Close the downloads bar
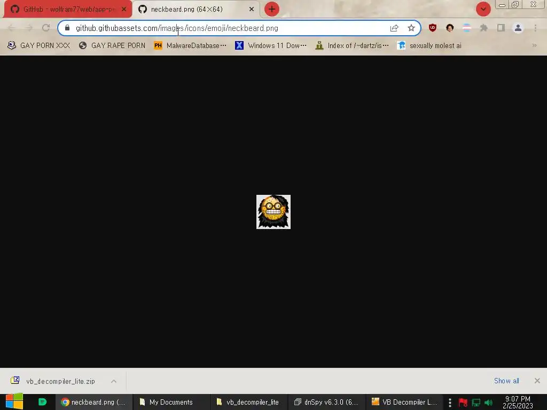Screen dimensions: 547x410 (537, 381)
